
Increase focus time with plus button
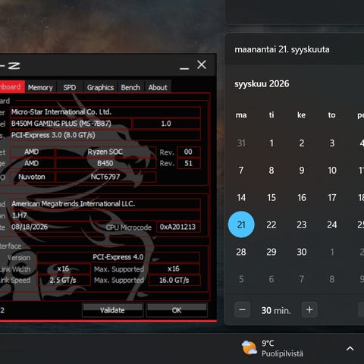pos(309,309)
